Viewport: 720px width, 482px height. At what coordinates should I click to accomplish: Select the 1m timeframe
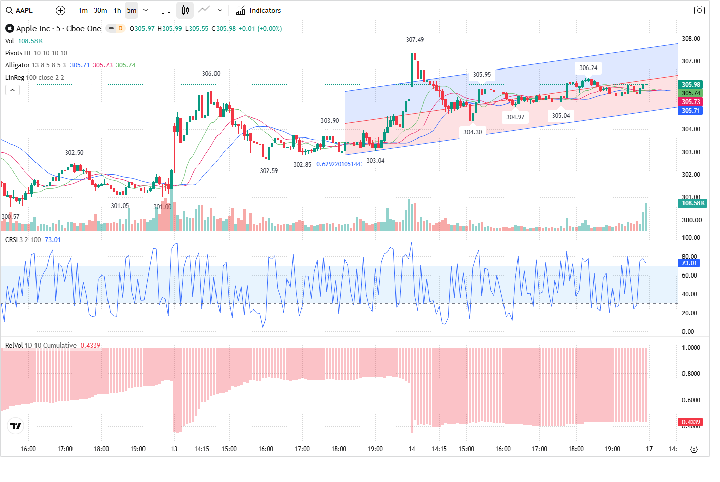(83, 10)
